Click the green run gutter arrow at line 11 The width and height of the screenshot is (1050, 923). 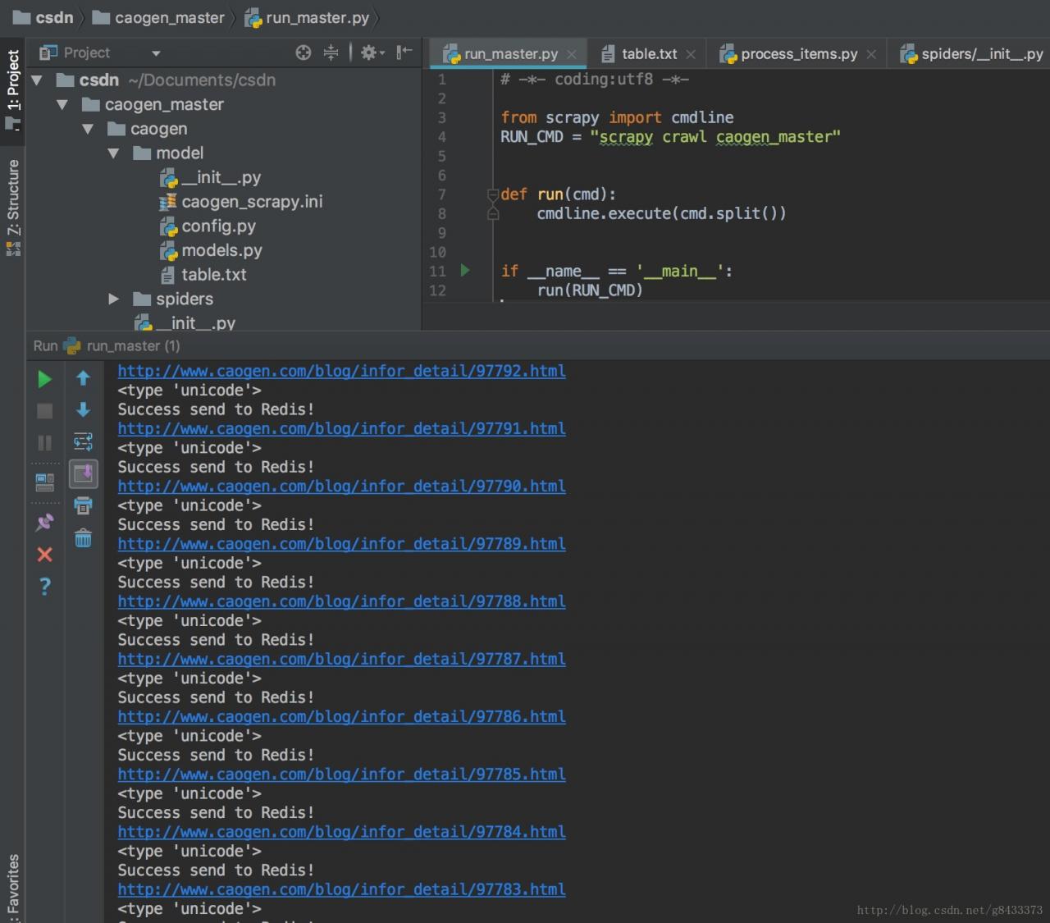pos(465,270)
